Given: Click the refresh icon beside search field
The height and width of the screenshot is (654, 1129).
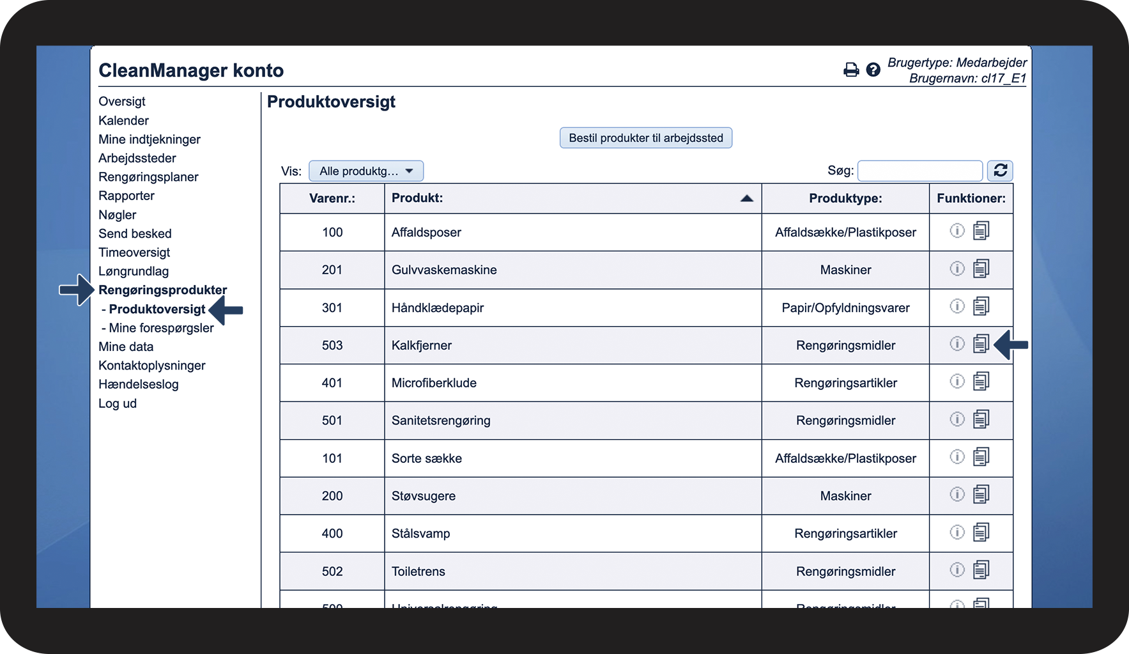Looking at the screenshot, I should click(1000, 171).
